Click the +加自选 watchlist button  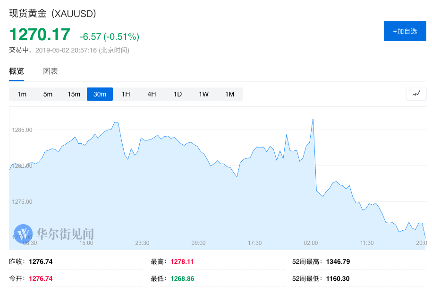(x=405, y=31)
